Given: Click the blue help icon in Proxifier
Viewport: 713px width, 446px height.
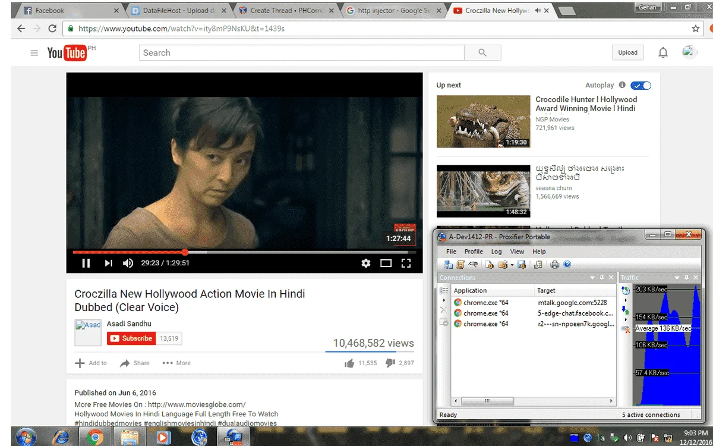Looking at the screenshot, I should pos(567,265).
